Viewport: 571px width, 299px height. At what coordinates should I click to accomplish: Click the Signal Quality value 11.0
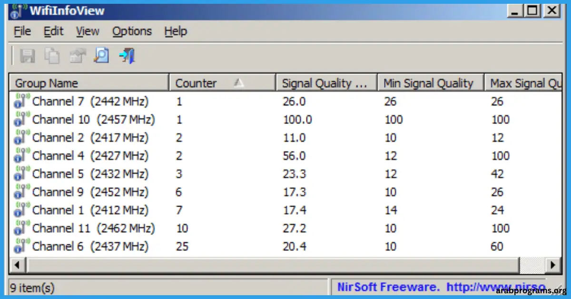click(295, 138)
